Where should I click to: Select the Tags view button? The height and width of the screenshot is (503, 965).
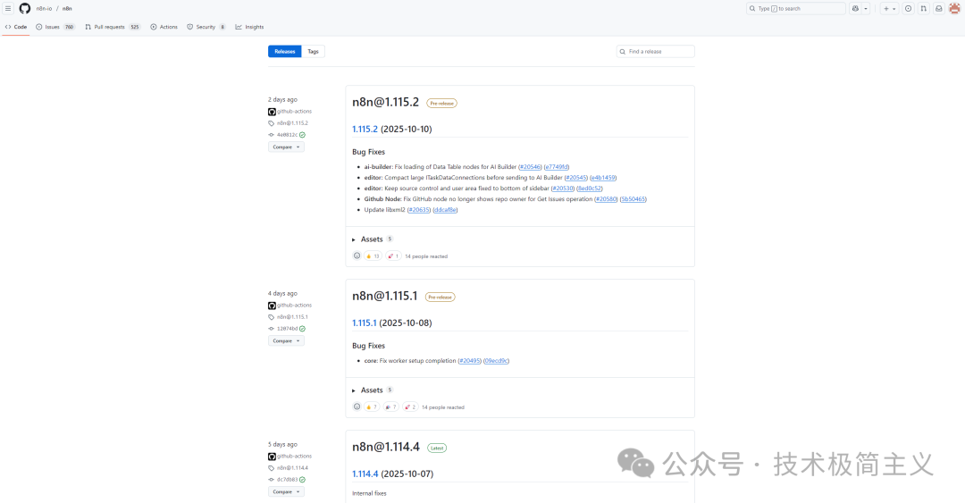[x=314, y=52]
